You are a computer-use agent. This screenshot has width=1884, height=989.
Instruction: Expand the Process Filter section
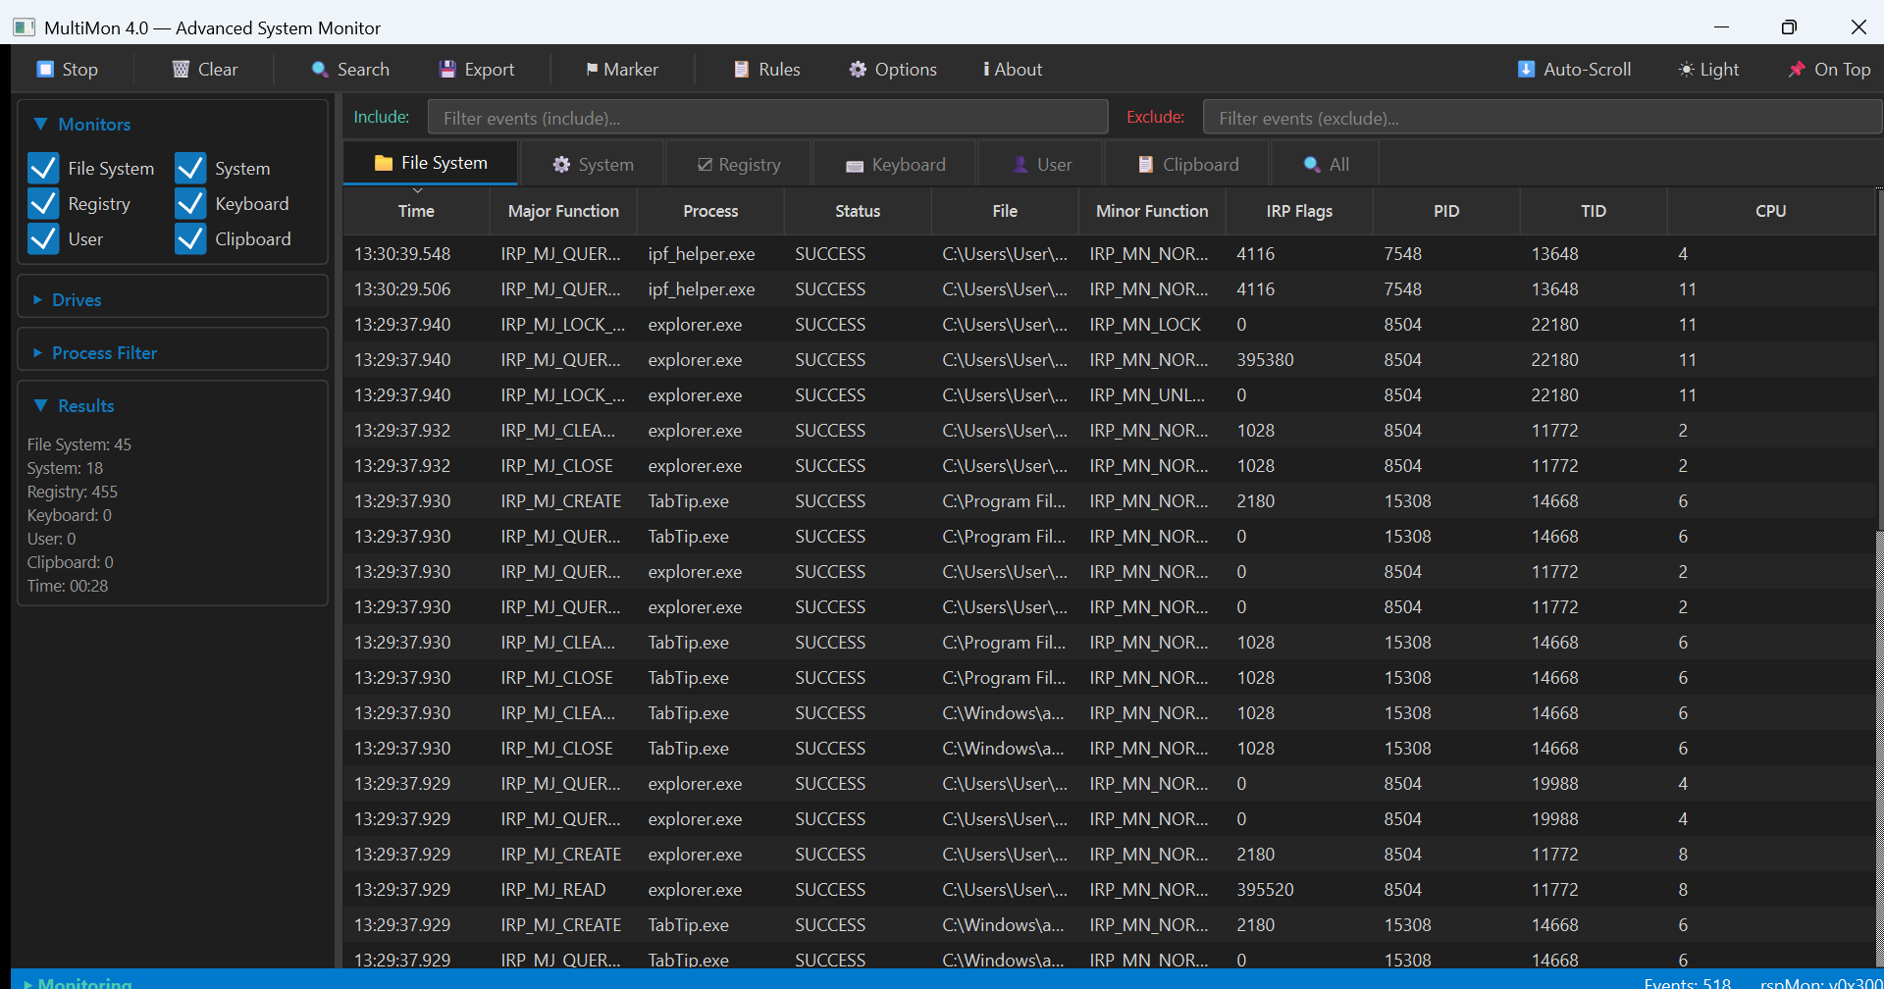click(x=37, y=353)
